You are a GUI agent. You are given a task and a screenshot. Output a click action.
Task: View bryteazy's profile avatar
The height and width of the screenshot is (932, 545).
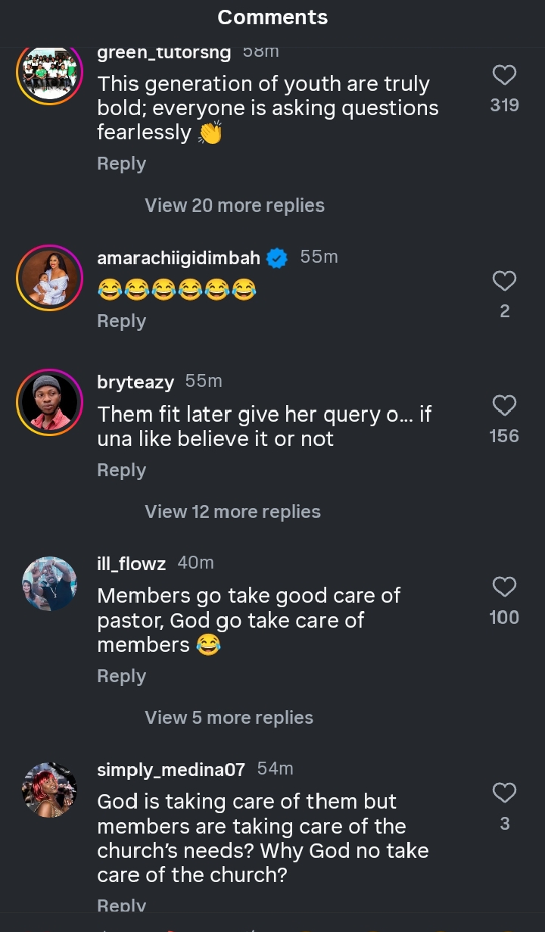pos(49,403)
